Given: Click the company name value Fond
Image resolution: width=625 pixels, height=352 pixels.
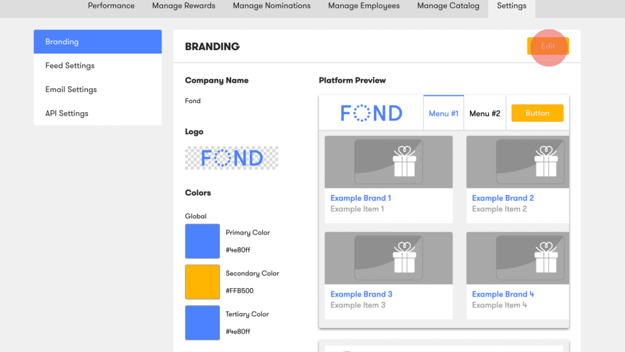Looking at the screenshot, I should (193, 101).
